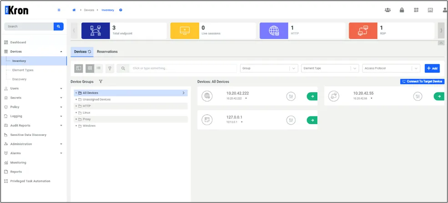Open settings sliders for 127.0.0.1
The height and width of the screenshot is (203, 448).
pos(291,120)
